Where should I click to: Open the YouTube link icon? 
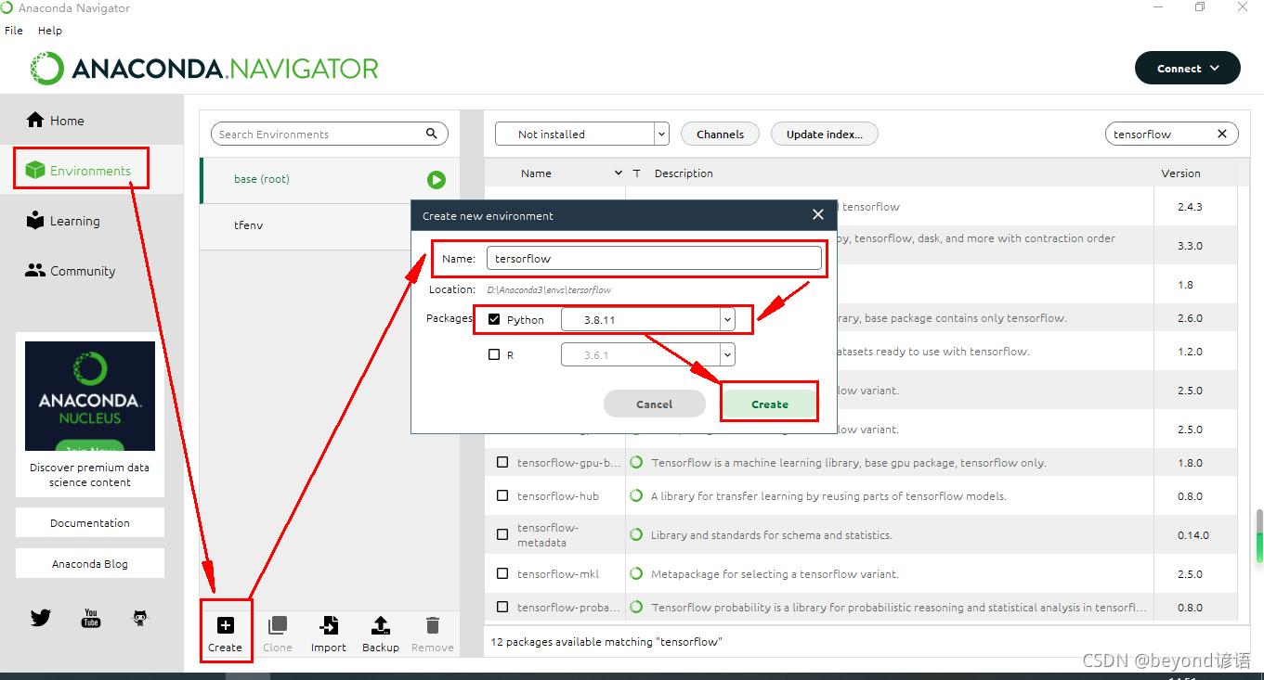pyautogui.click(x=91, y=618)
